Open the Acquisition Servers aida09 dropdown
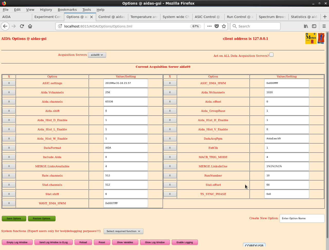The width and height of the screenshot is (329, 250). pos(97,55)
